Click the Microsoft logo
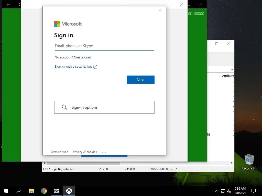This screenshot has height=196, width=262. 68,24
